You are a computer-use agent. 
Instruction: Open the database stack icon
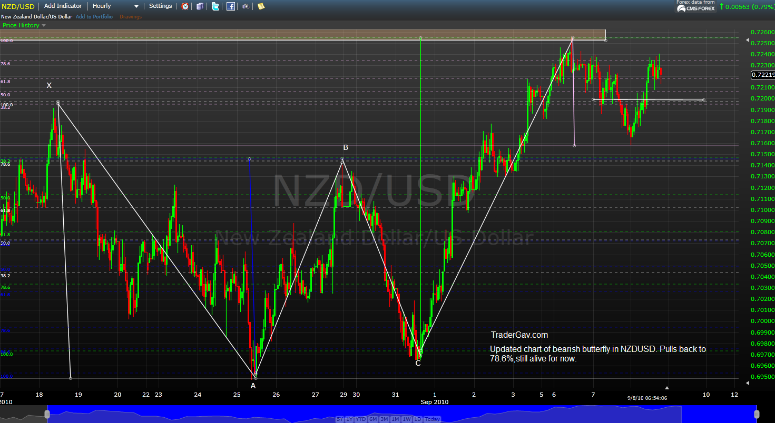pos(200,6)
